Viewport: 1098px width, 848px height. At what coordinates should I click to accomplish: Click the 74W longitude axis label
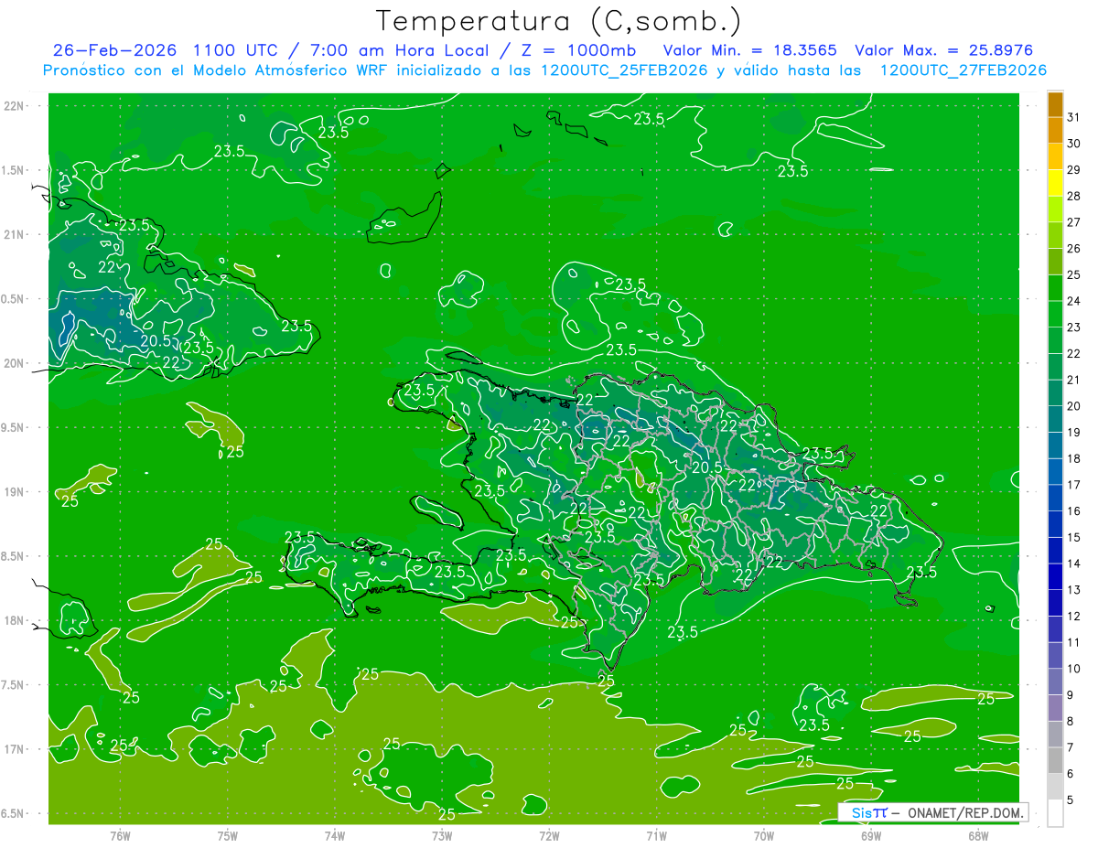(x=335, y=836)
